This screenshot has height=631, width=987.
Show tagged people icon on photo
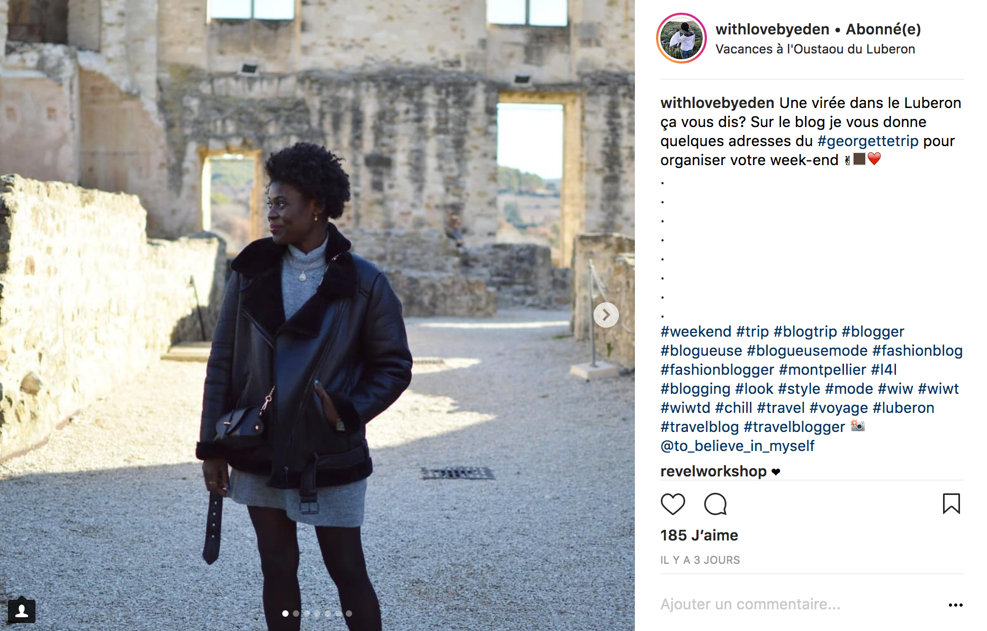(22, 611)
